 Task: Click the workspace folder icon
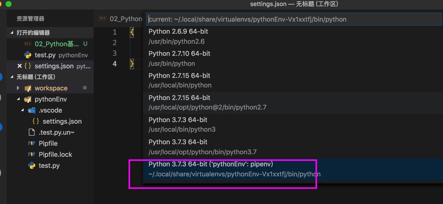point(28,88)
